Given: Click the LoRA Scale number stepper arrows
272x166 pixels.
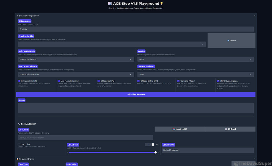Looking at the screenshot, I should coord(153,144).
